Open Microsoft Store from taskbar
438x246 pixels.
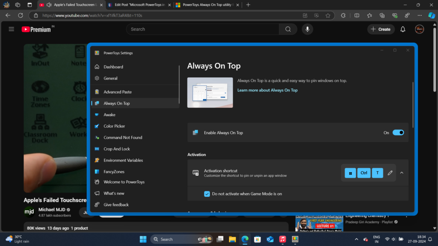tap(257, 239)
